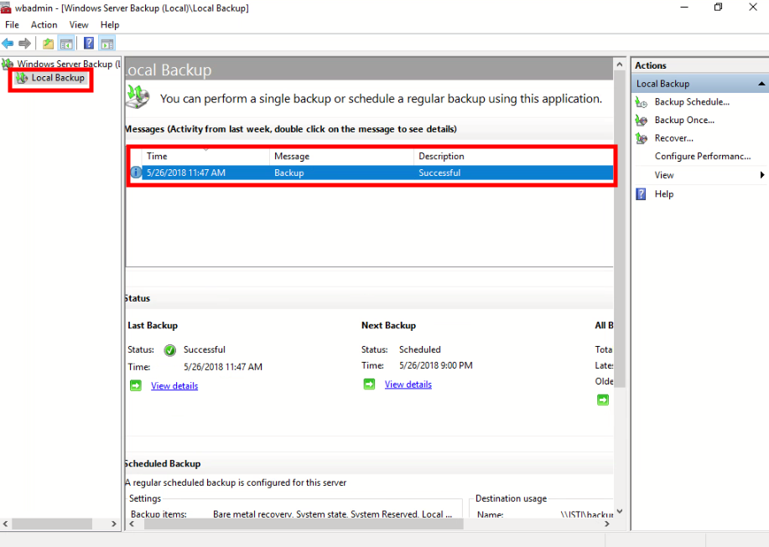Click the Forward arrow toolbar icon
This screenshot has width=769, height=547.
tap(24, 44)
